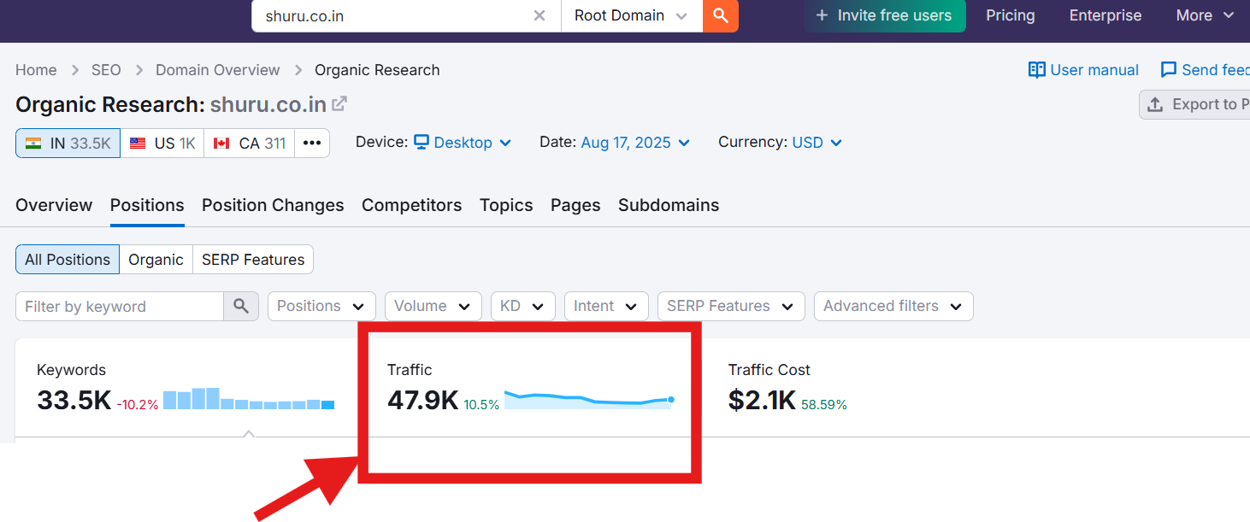This screenshot has height=522, width=1250.
Task: Click the Traffic 47.9K value
Action: pyautogui.click(x=422, y=400)
